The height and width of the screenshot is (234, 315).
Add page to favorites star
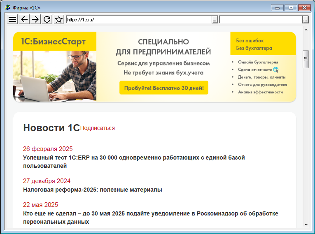[59, 19]
